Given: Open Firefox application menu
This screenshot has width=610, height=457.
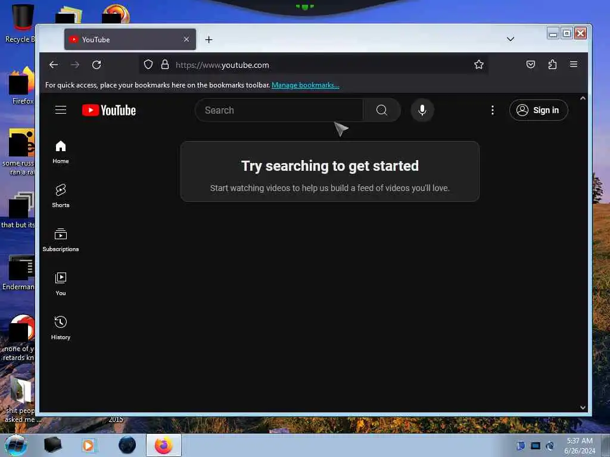Looking at the screenshot, I should (574, 64).
